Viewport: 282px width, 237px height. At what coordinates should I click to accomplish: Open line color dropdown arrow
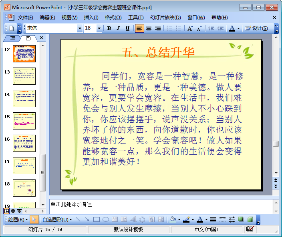193,219
